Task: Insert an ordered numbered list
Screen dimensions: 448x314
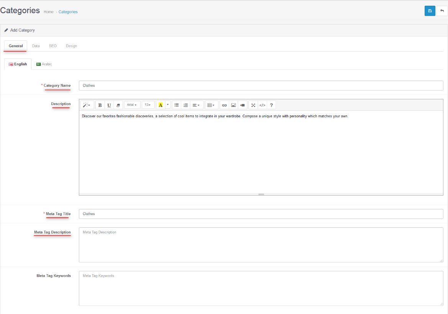Action: click(x=186, y=105)
